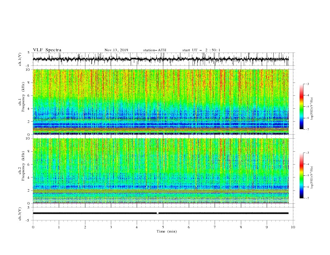Click the "ch.3(V)" axis label

pos(20,214)
